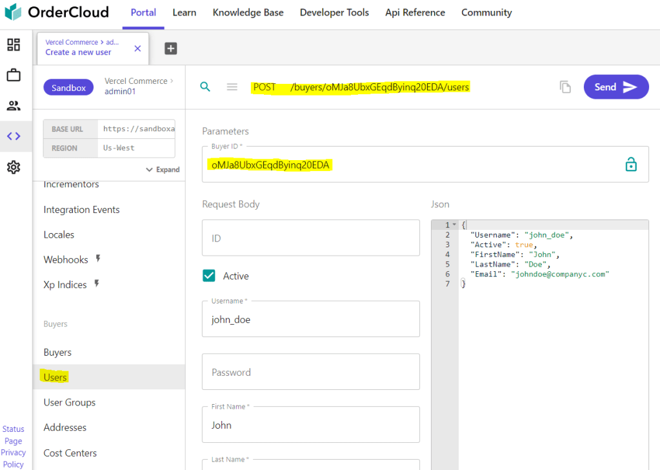This screenshot has width=660, height=470.
Task: Select Buyers item in the resource list
Action: [x=57, y=352]
